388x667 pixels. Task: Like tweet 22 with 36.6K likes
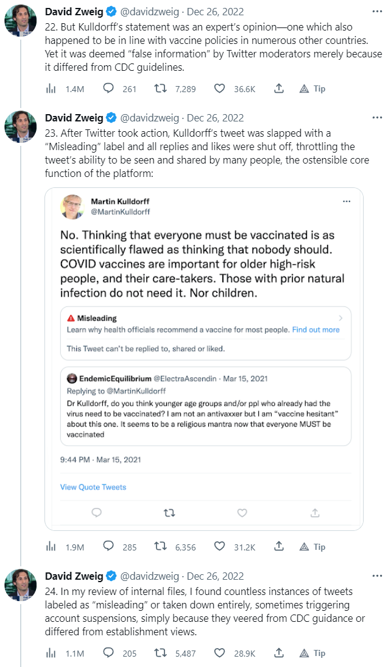[219, 88]
